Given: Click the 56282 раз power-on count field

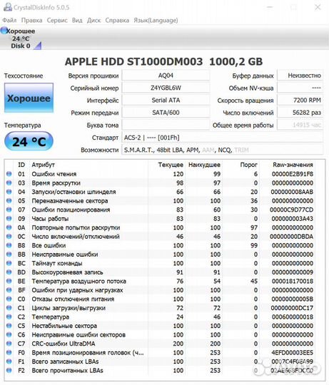Looking at the screenshot, I should tap(300, 113).
